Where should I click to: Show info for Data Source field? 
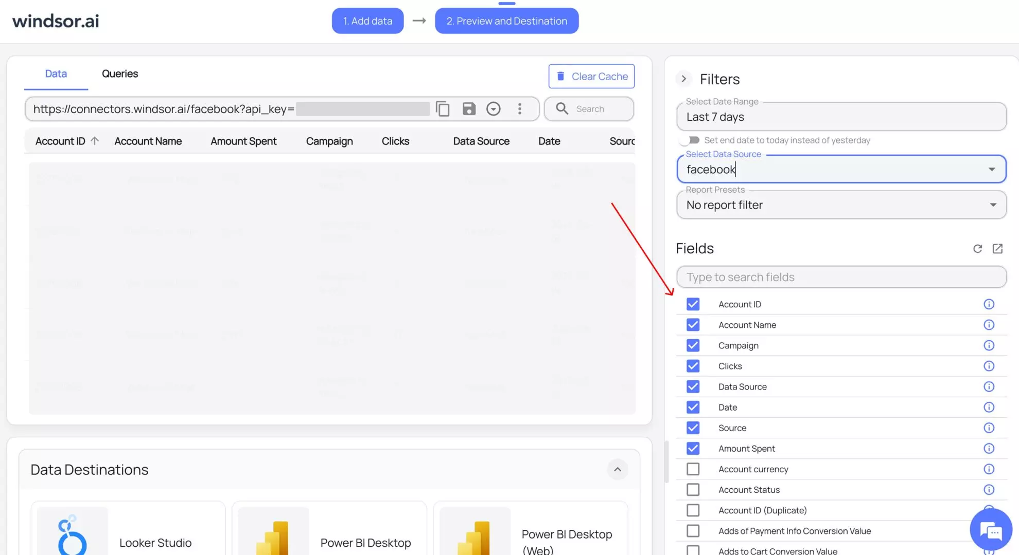[989, 386]
